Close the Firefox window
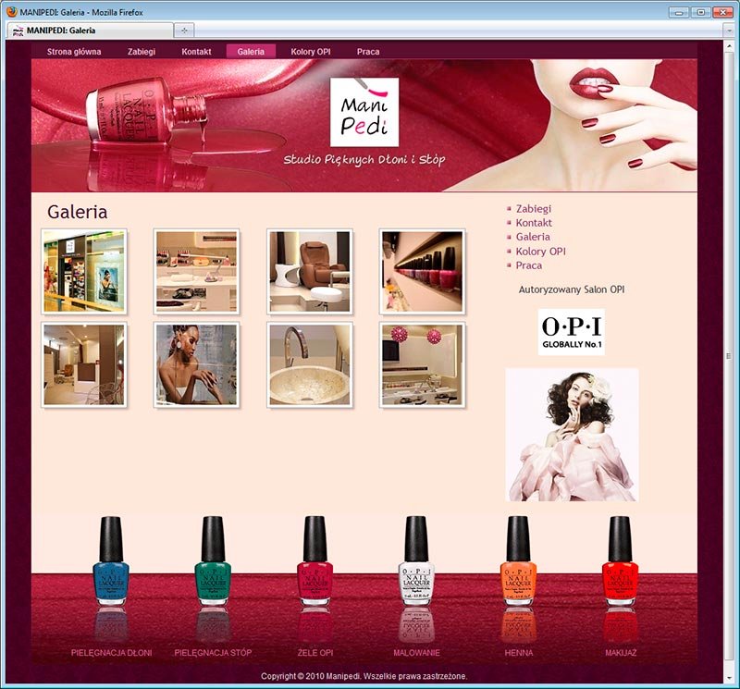 (722, 12)
